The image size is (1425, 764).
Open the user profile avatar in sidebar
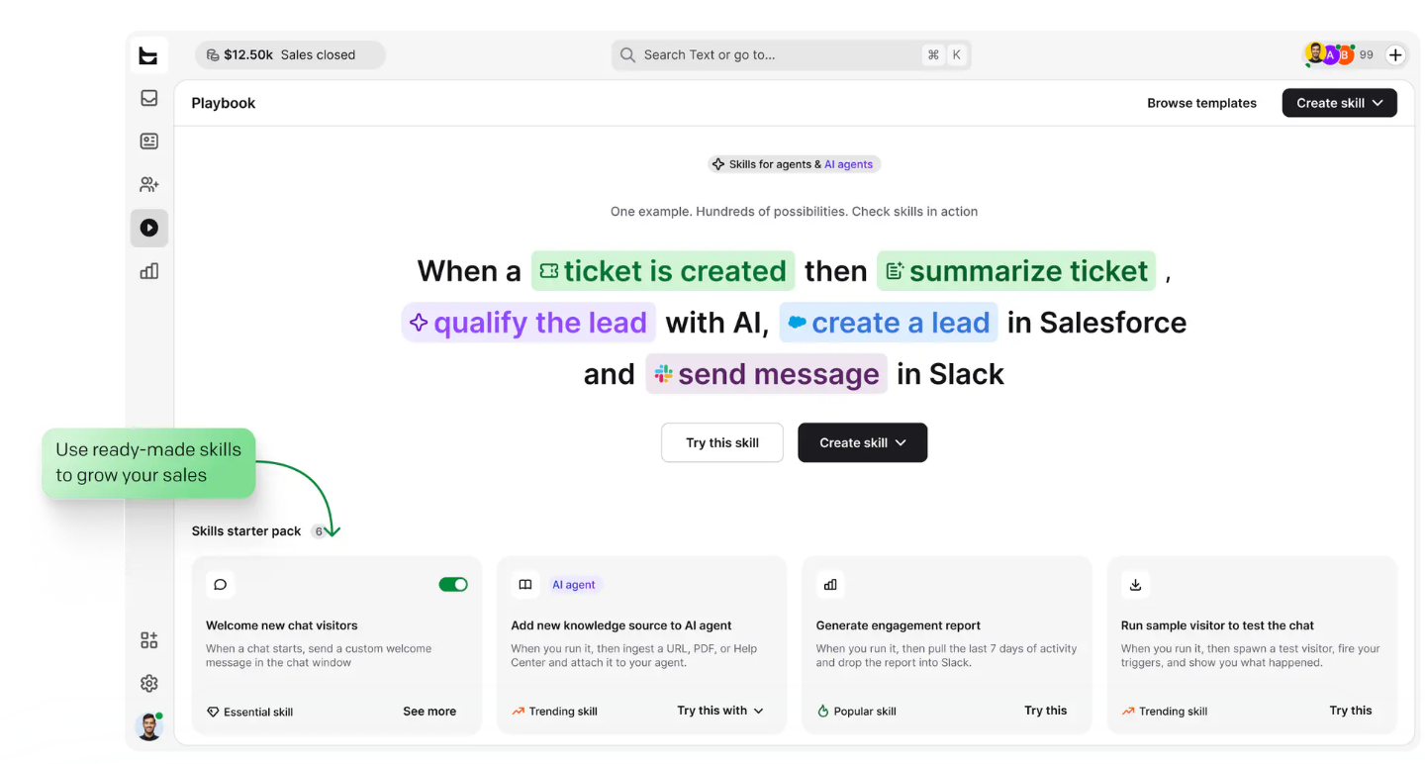149,726
